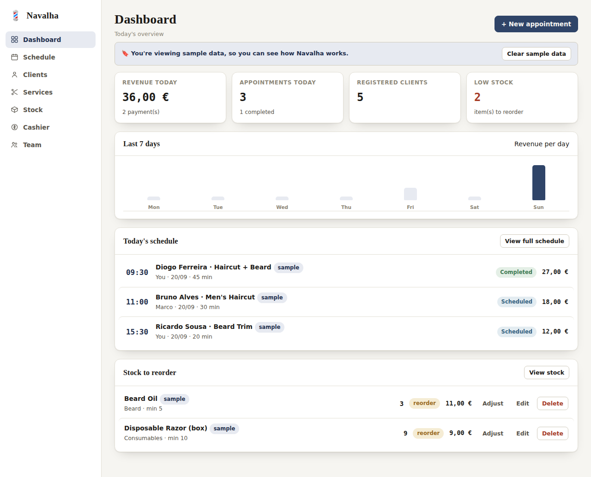
Task: Click the Beard Oil item name
Action: click(141, 399)
